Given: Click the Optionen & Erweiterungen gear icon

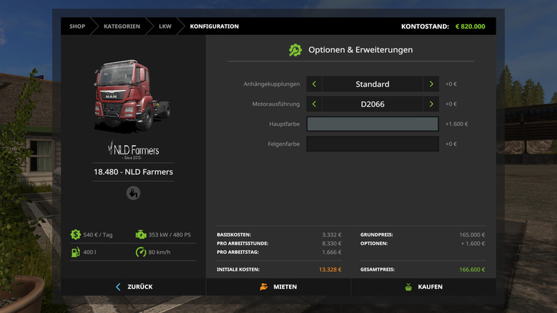Looking at the screenshot, I should (295, 50).
